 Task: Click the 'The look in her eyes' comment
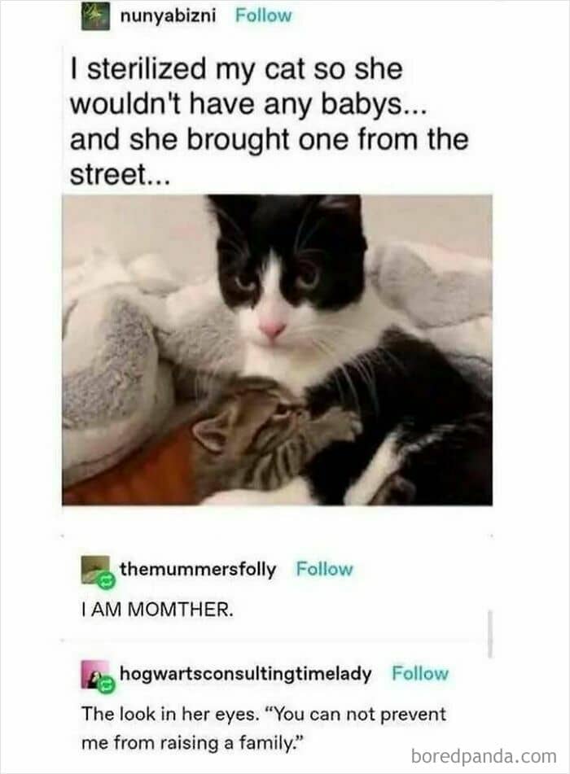(x=263, y=726)
